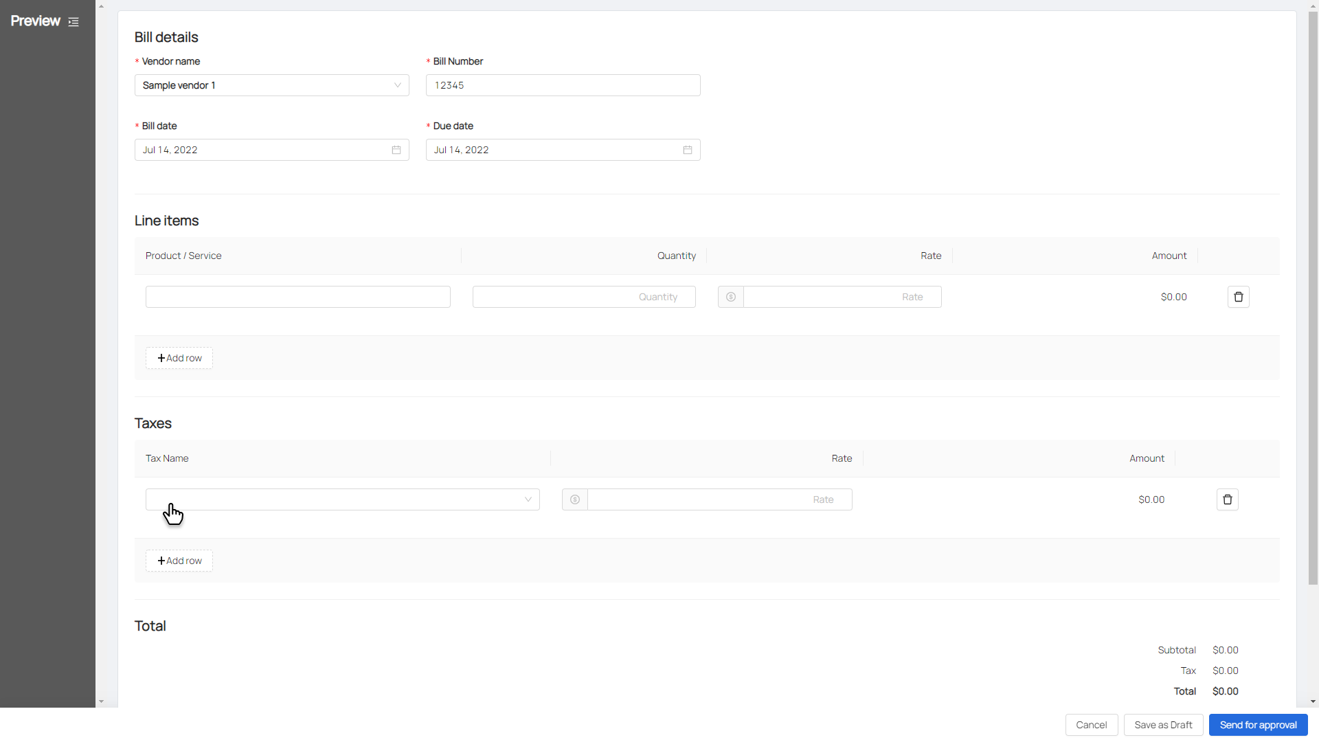The height and width of the screenshot is (742, 1319).
Task: Delete the tax row with trash icon
Action: tap(1227, 499)
